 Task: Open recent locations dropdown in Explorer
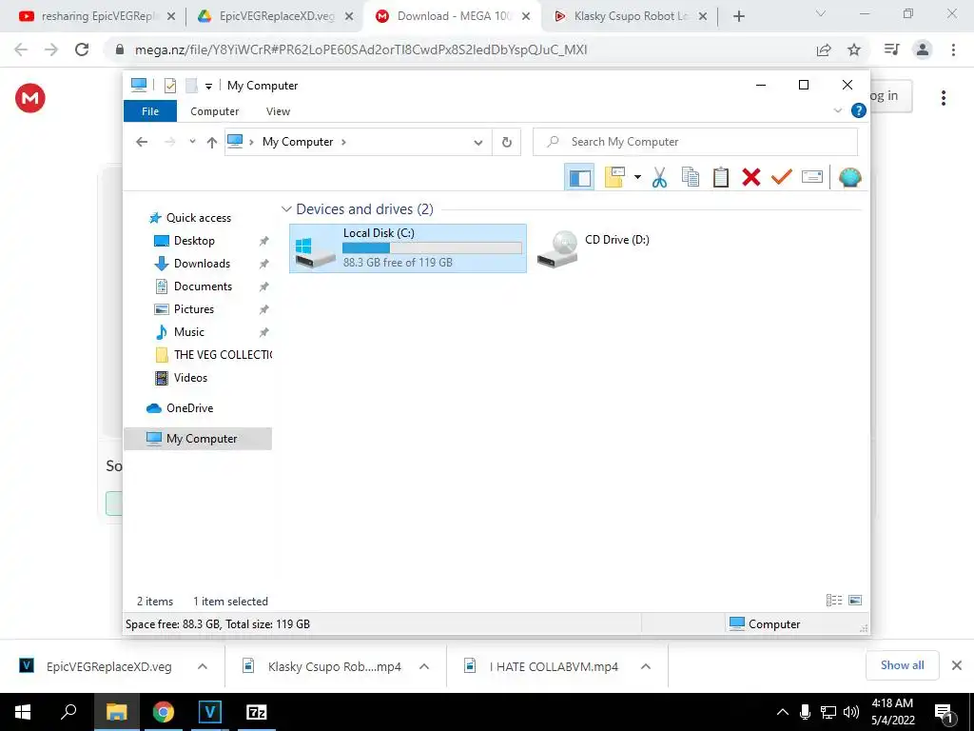pyautogui.click(x=192, y=142)
